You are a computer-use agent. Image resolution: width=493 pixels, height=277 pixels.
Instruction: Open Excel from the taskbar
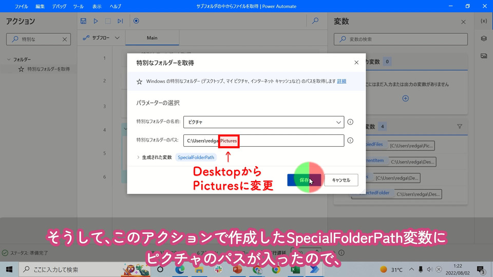coord(295,269)
